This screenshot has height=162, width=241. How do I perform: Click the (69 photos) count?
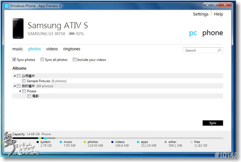45,86
